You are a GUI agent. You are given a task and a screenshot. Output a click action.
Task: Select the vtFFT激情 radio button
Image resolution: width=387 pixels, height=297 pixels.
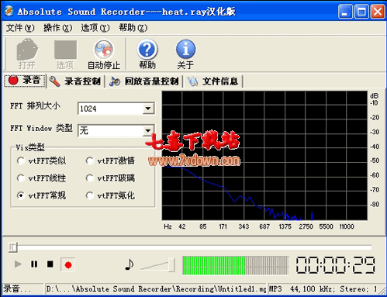[x=90, y=161]
